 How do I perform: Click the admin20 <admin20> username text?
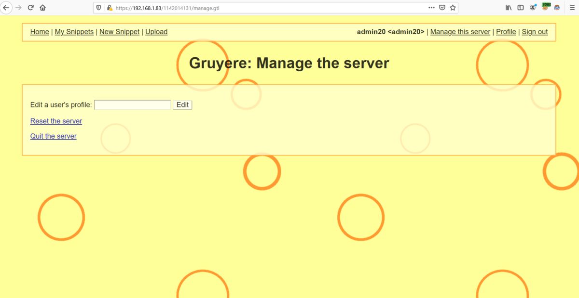(x=391, y=32)
